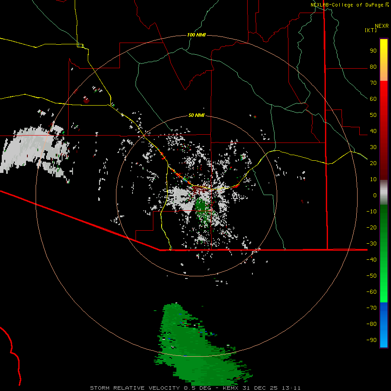Click the NEXR label above the color bar
Viewport: 391px width, 391px height.
click(382, 26)
